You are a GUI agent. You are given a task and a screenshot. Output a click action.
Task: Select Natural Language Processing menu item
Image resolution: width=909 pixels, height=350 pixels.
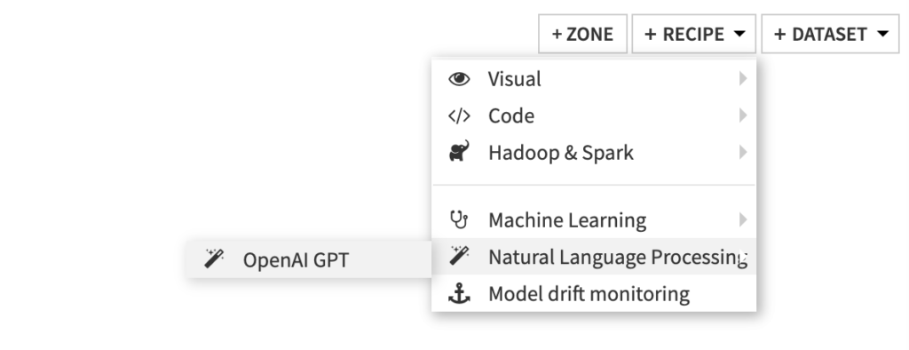click(x=594, y=257)
